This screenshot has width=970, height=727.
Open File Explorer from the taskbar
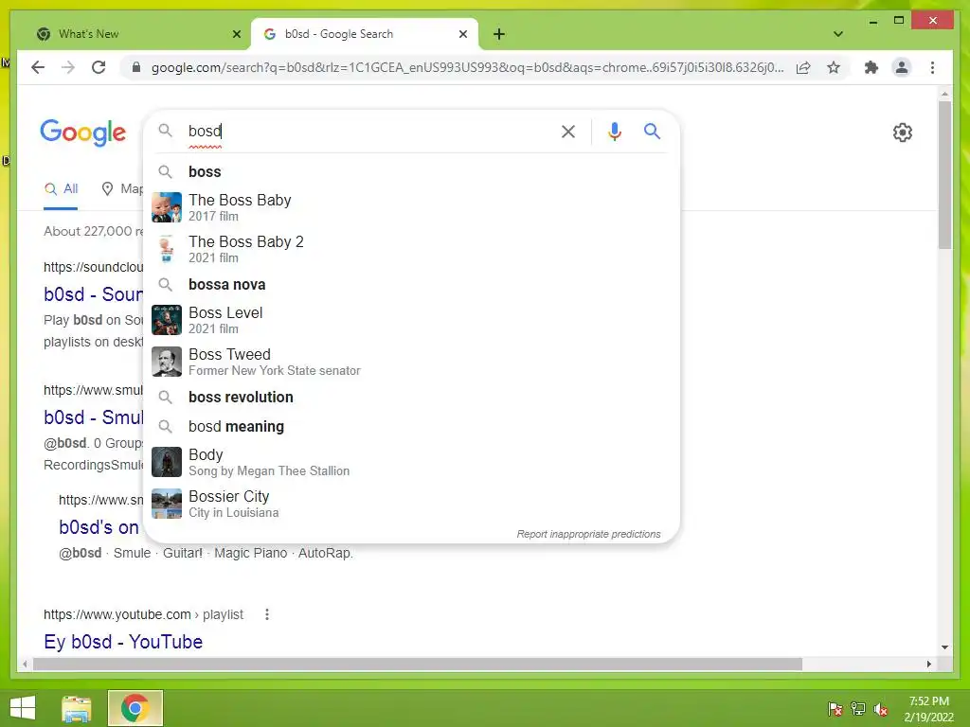[77, 708]
